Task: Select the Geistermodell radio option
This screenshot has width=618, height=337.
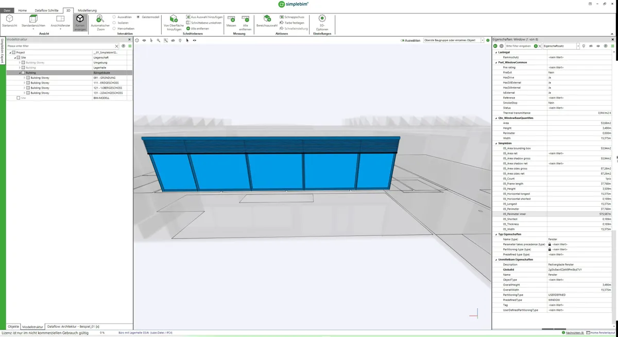Action: click(x=138, y=17)
